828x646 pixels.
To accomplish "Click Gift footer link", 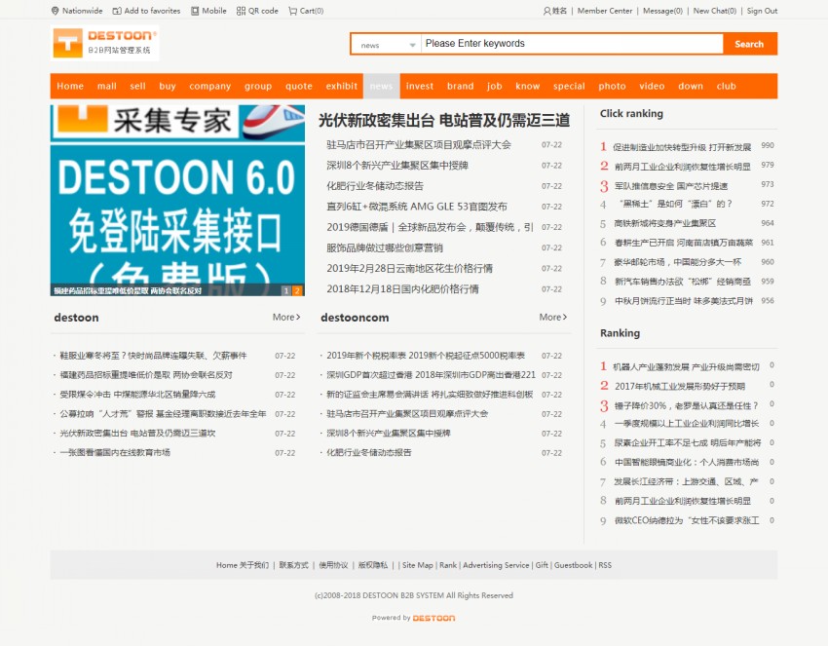I will 542,565.
